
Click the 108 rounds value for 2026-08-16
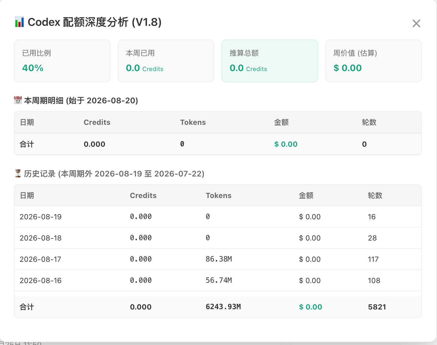tap(374, 281)
